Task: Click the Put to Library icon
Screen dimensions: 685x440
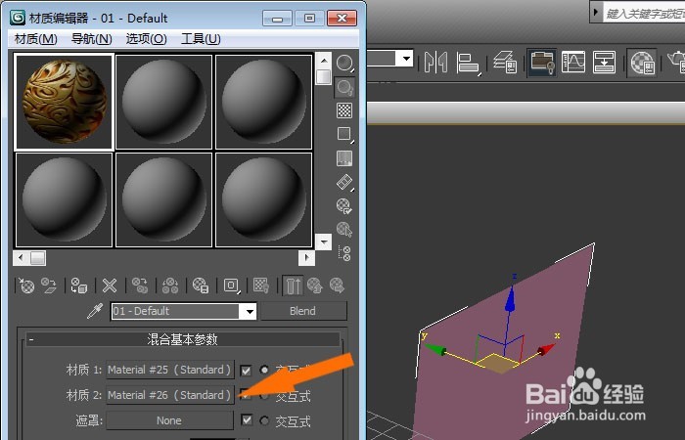Action: (x=201, y=286)
